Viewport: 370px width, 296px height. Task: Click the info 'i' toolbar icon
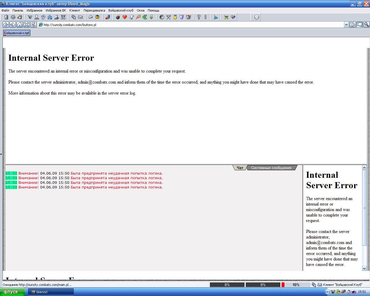[205, 17]
